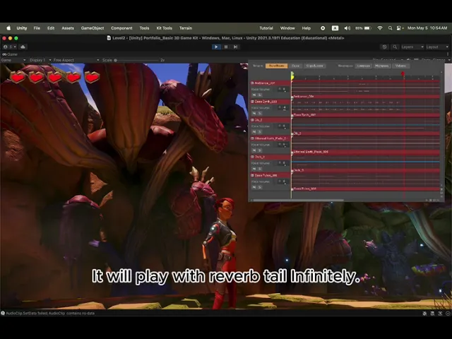Solo the Ambience track with S
Image resolution: width=452 pixels, height=339 pixels.
[259, 95]
